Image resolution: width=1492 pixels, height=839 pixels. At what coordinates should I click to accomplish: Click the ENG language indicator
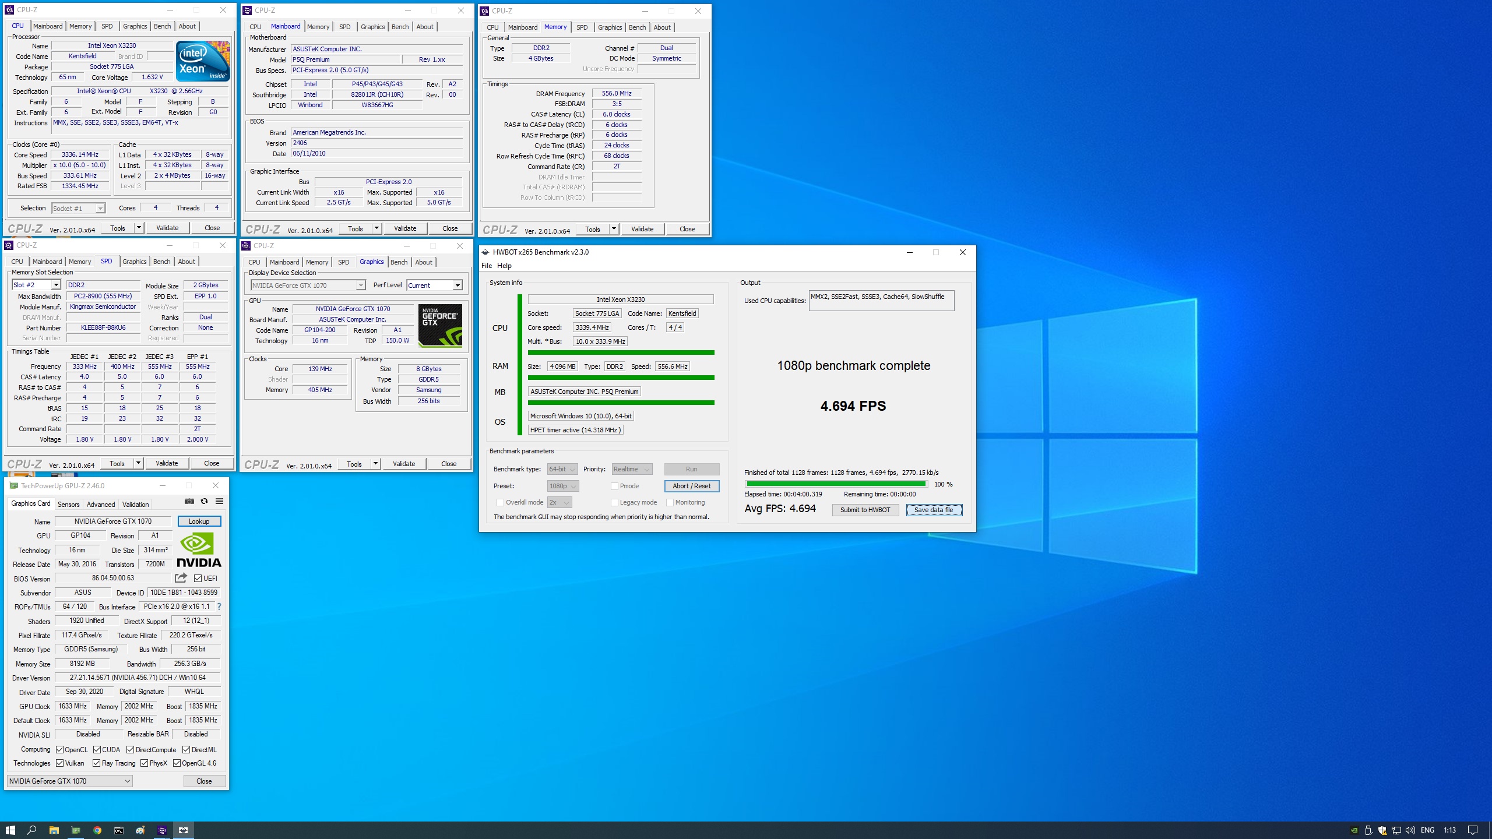point(1427,830)
